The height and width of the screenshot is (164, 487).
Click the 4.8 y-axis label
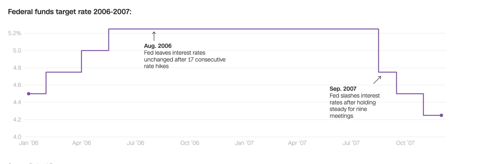click(17, 68)
